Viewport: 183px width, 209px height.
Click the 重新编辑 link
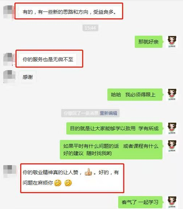point(108,113)
